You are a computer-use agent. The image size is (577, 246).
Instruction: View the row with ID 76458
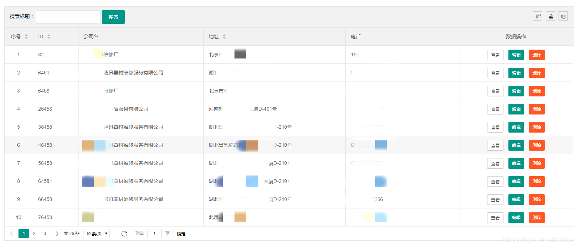tap(495, 218)
